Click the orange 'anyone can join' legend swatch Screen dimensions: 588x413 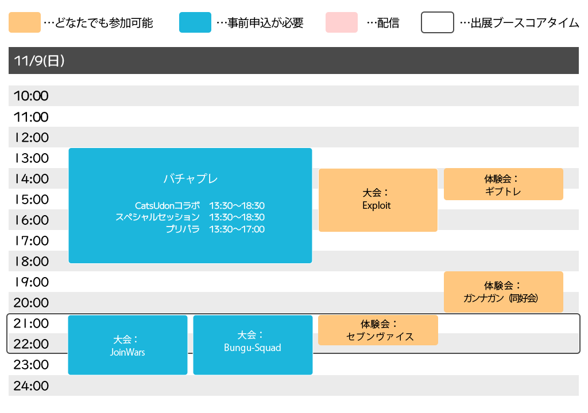[x=25, y=23]
